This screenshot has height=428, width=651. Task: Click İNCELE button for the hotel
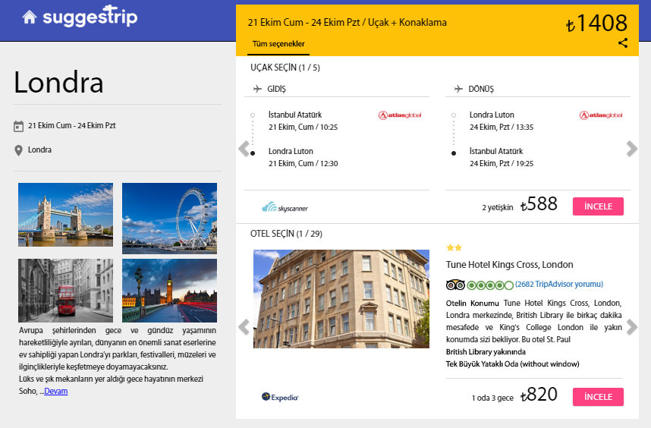click(598, 397)
